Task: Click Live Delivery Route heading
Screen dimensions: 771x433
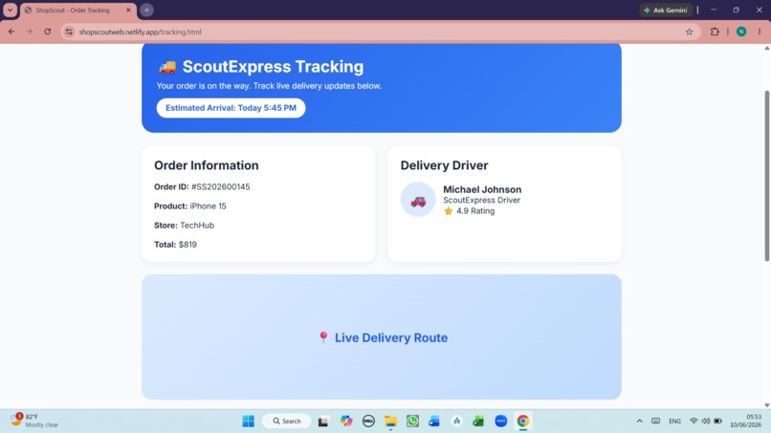Action: (x=391, y=337)
